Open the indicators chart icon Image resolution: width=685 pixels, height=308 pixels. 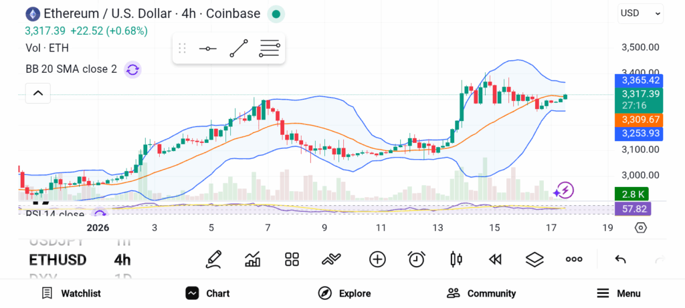[253, 259]
